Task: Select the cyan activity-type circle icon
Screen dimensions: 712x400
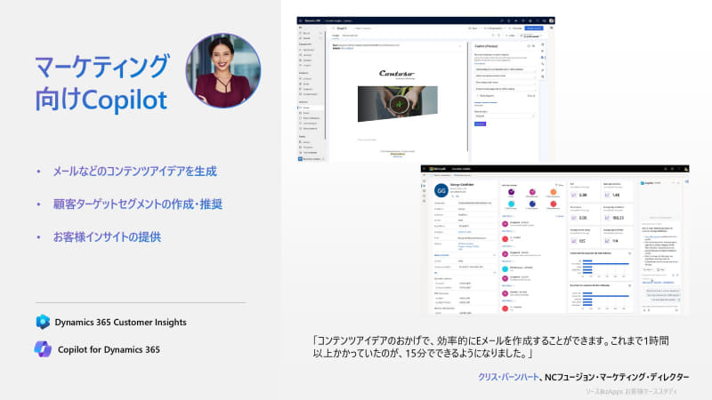Action: tap(511, 204)
